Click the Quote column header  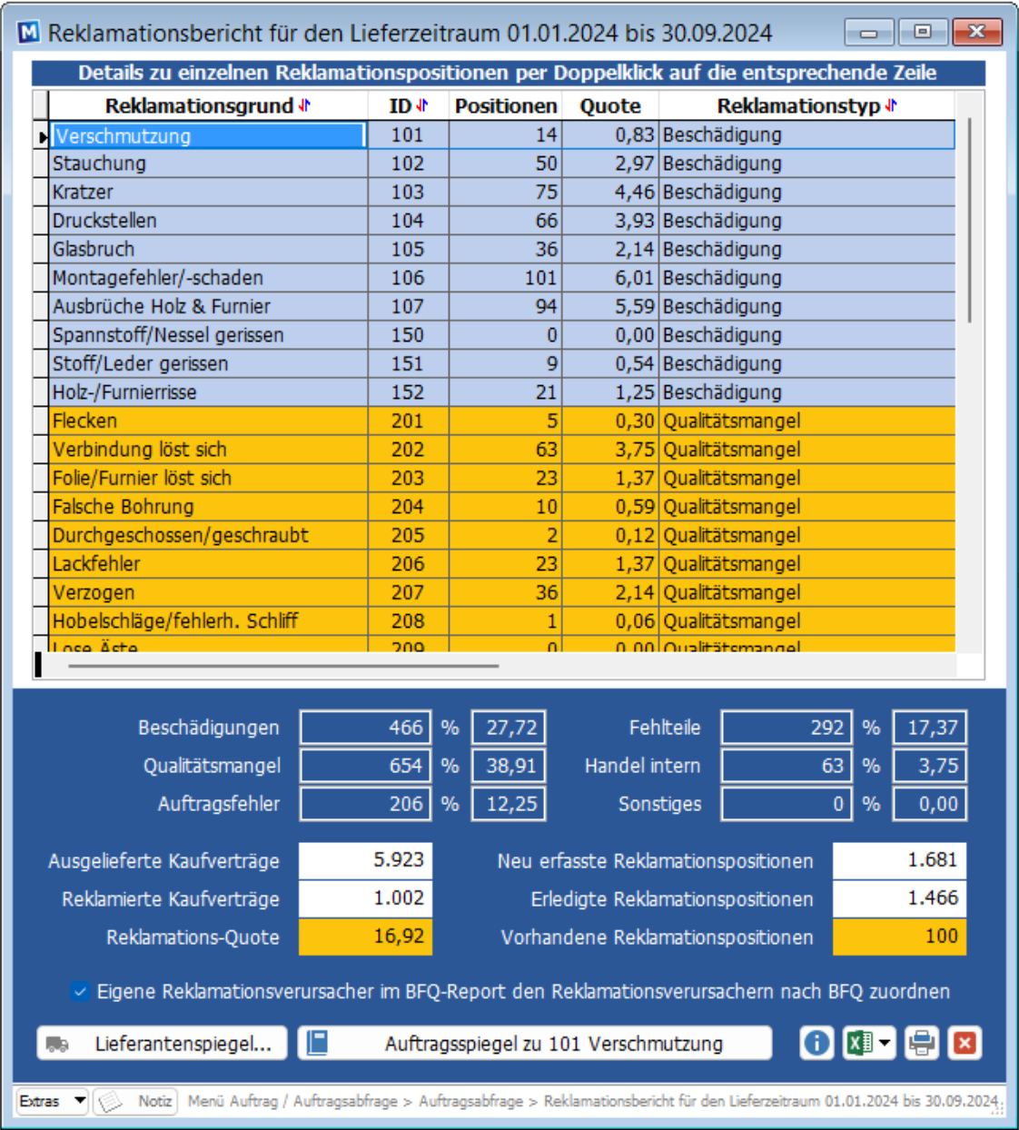click(x=610, y=105)
